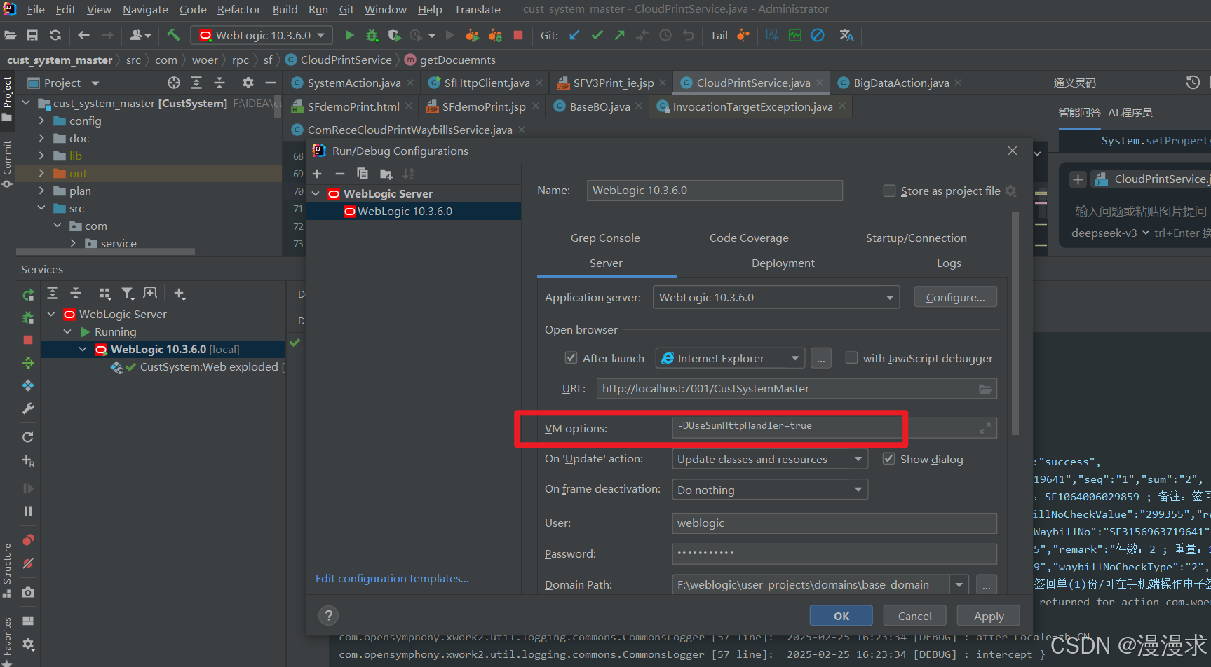
Task: Switch to Deployment tab
Action: tap(783, 263)
